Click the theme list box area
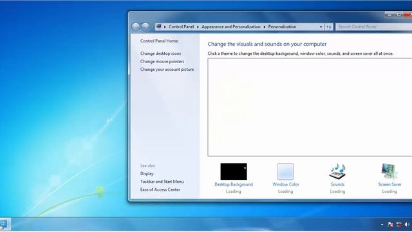Image resolution: width=412 pixels, height=232 pixels. point(310,107)
